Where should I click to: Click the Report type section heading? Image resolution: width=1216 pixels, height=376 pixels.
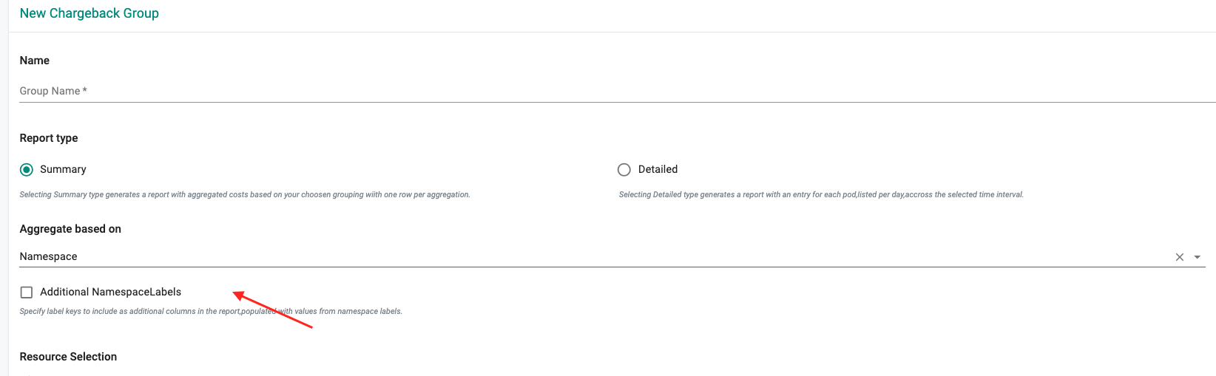click(48, 138)
